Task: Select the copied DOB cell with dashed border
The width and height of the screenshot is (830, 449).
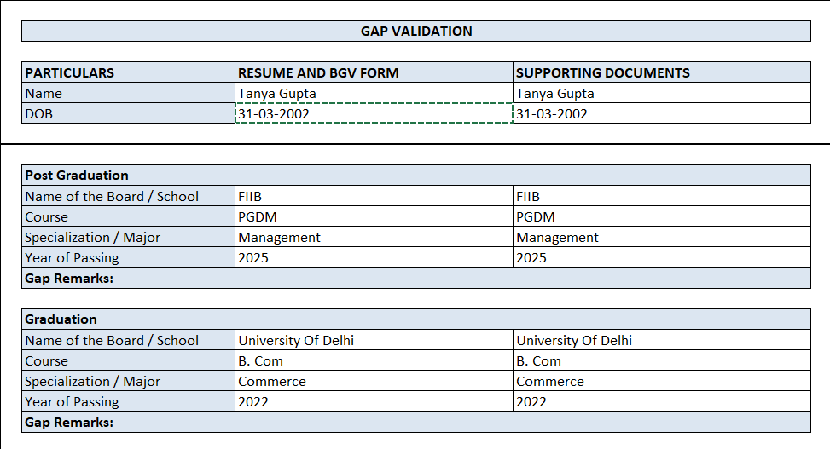Action: tap(374, 114)
